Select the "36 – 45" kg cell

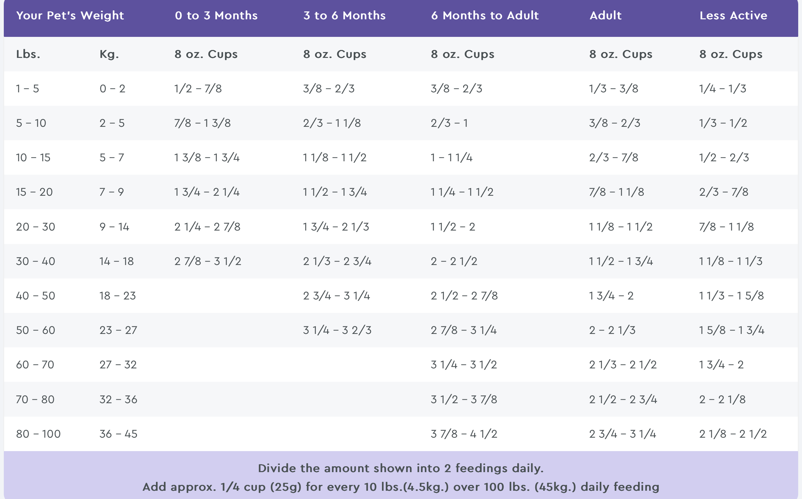tap(118, 434)
